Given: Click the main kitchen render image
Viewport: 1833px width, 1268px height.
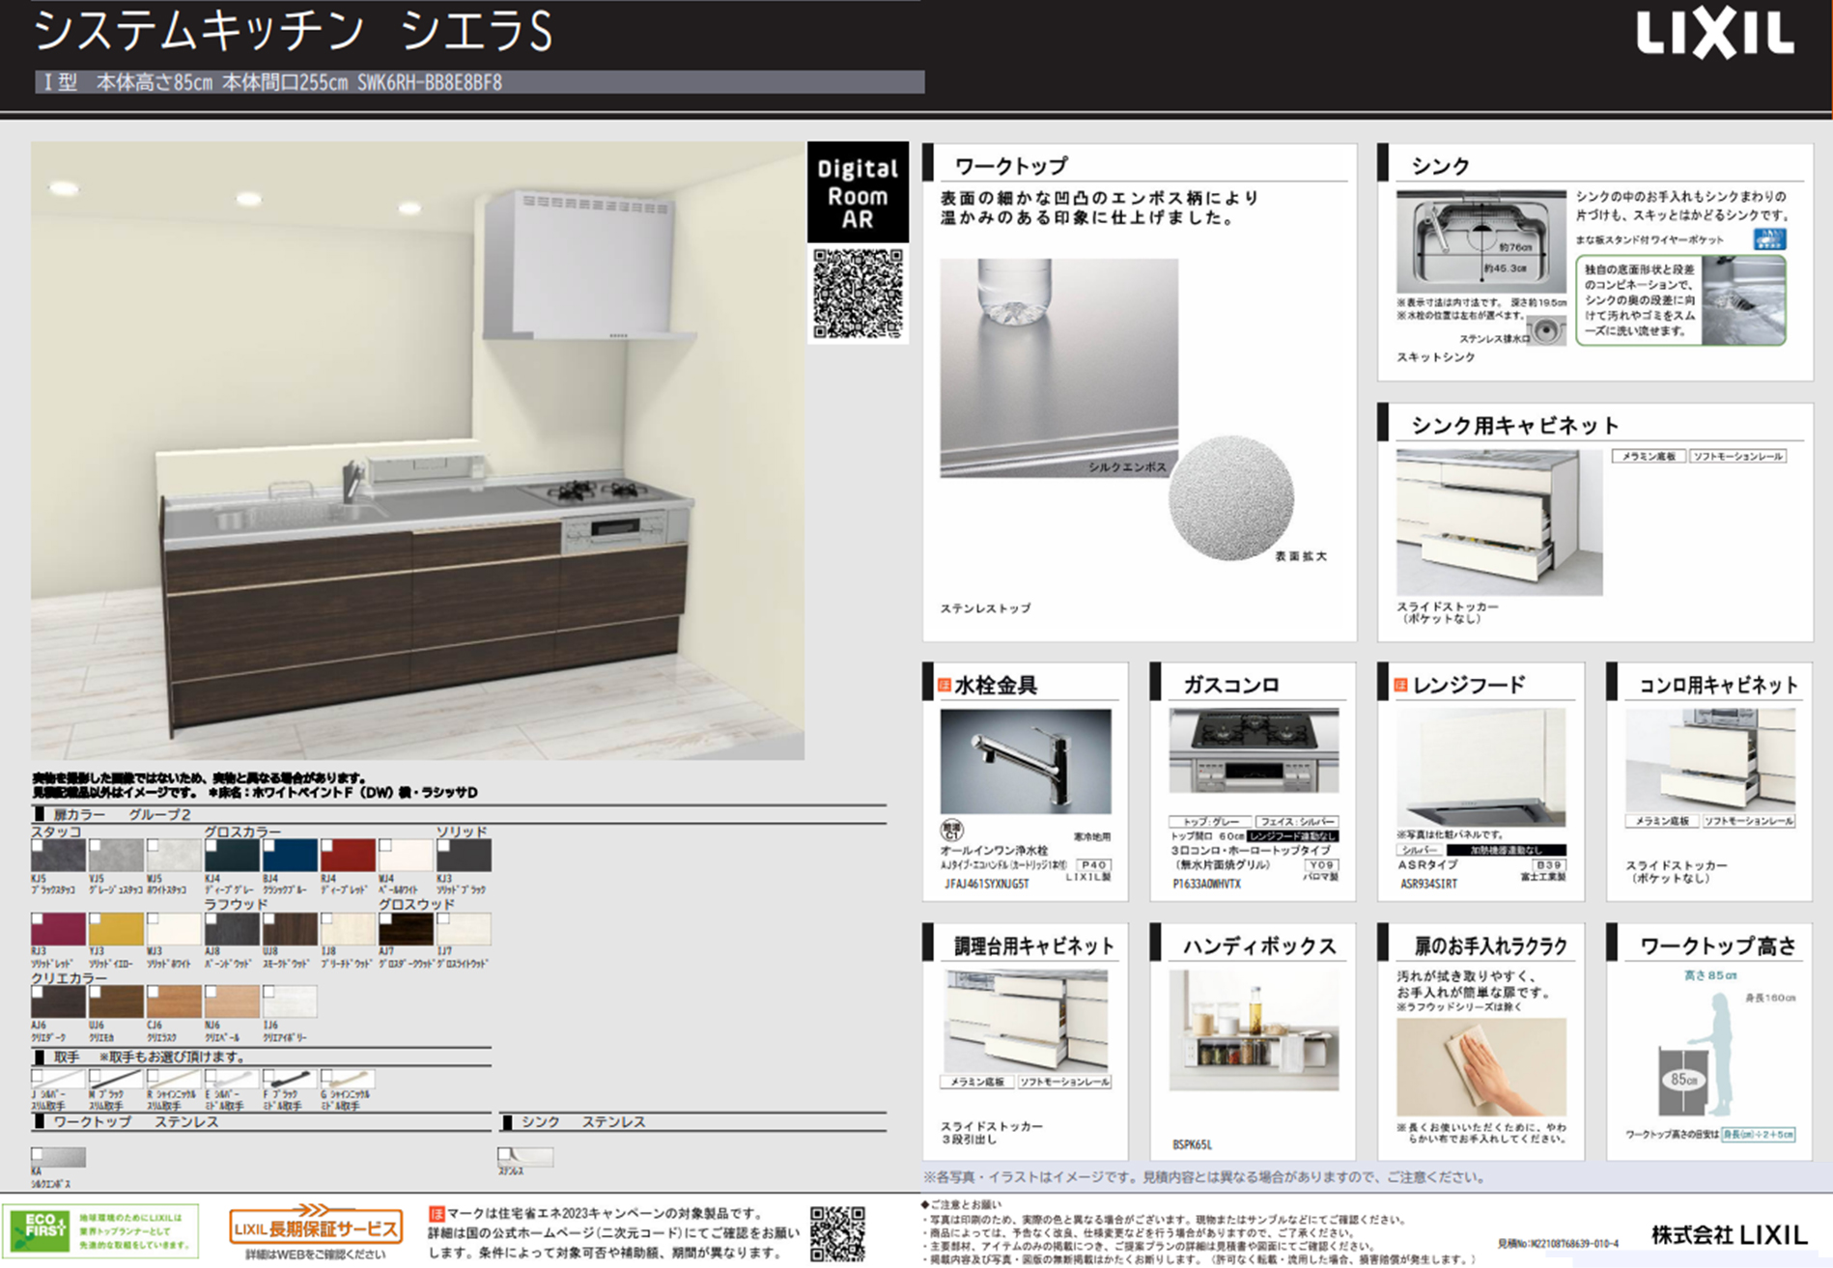Looking at the screenshot, I should point(417,450).
